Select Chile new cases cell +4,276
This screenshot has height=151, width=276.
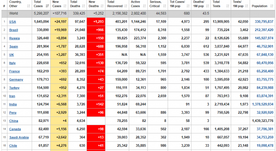tap(59, 146)
